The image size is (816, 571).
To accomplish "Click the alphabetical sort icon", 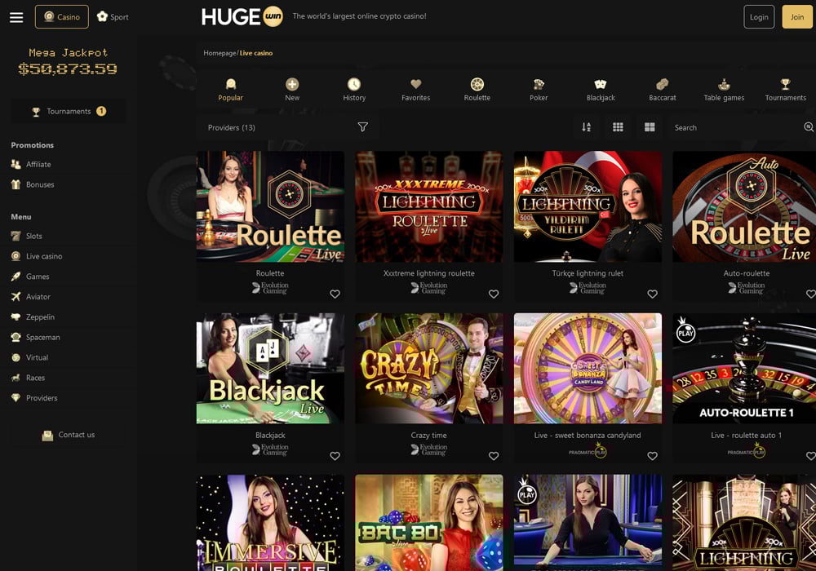I will (586, 127).
